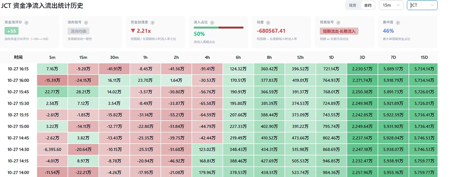Select the 3D column header
The width and height of the screenshot is (456, 177).
[362, 57]
